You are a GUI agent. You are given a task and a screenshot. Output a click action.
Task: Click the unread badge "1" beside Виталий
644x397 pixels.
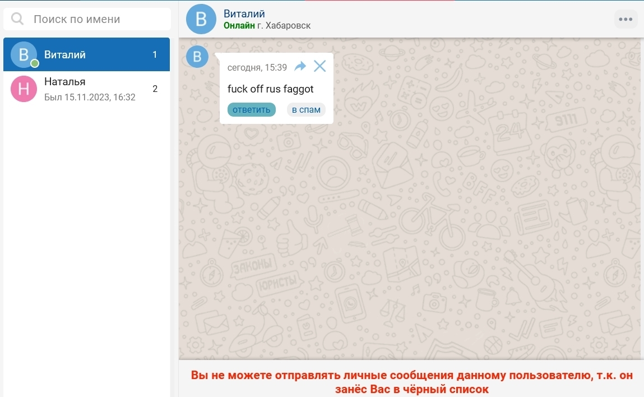click(x=155, y=54)
